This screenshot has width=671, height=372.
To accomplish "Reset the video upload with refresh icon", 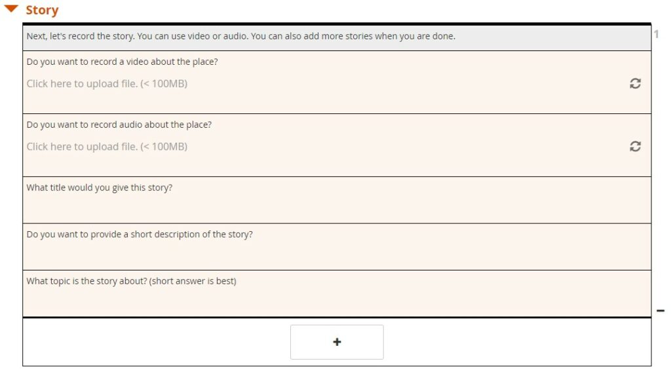I will pyautogui.click(x=635, y=83).
